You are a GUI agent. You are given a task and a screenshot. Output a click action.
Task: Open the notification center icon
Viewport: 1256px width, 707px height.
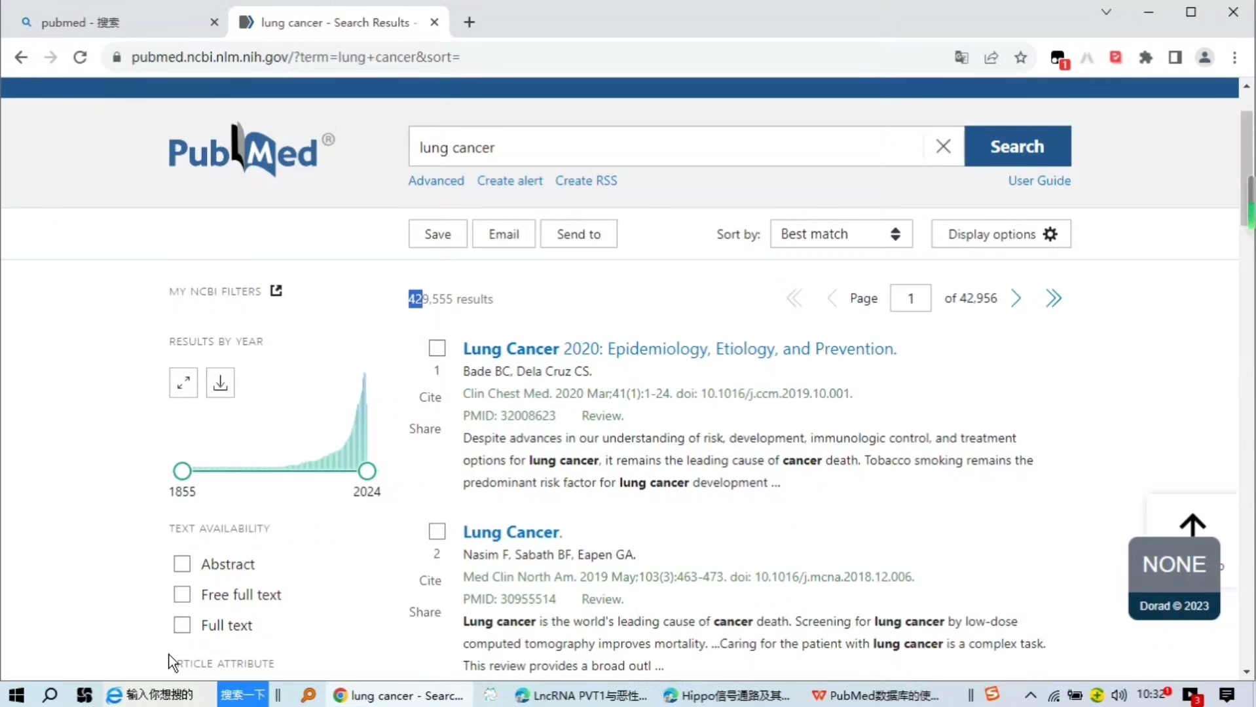click(1227, 695)
